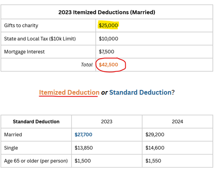
Task: Click the Standard Deduction blue heading
Action: (140, 92)
